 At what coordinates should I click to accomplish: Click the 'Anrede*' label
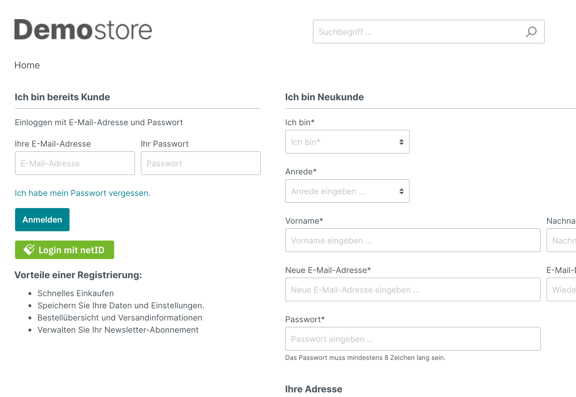point(301,172)
